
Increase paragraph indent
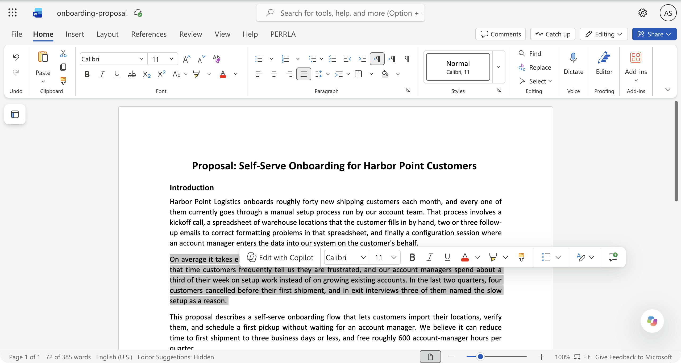[362, 59]
